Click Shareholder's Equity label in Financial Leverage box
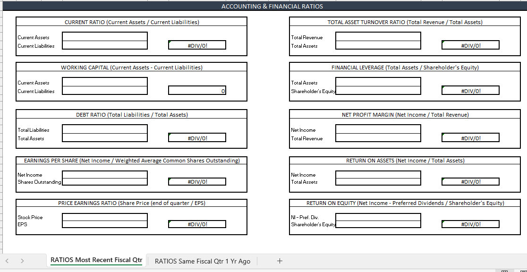 313,91
